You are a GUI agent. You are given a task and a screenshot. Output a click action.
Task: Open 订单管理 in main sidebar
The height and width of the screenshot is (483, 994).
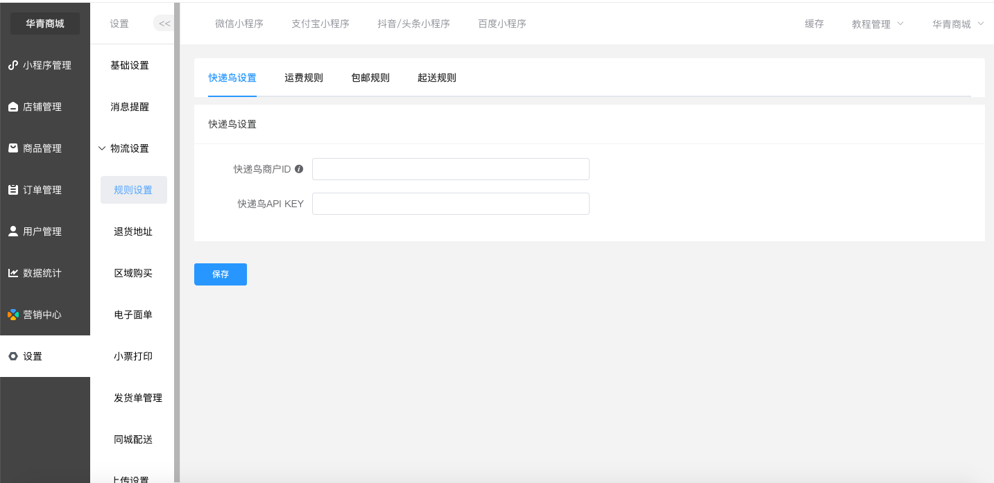coord(45,190)
